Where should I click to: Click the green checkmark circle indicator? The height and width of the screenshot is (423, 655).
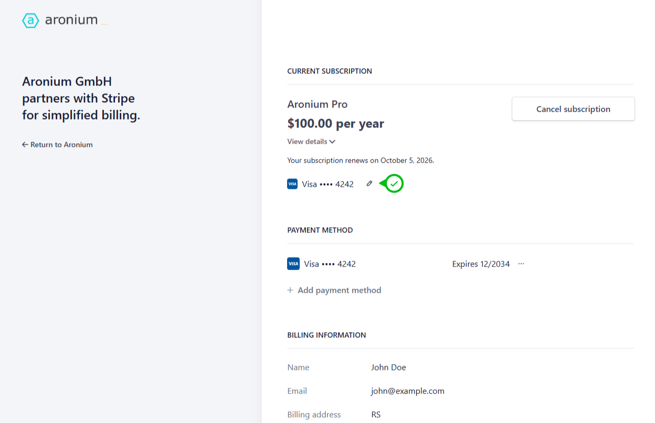(x=394, y=184)
